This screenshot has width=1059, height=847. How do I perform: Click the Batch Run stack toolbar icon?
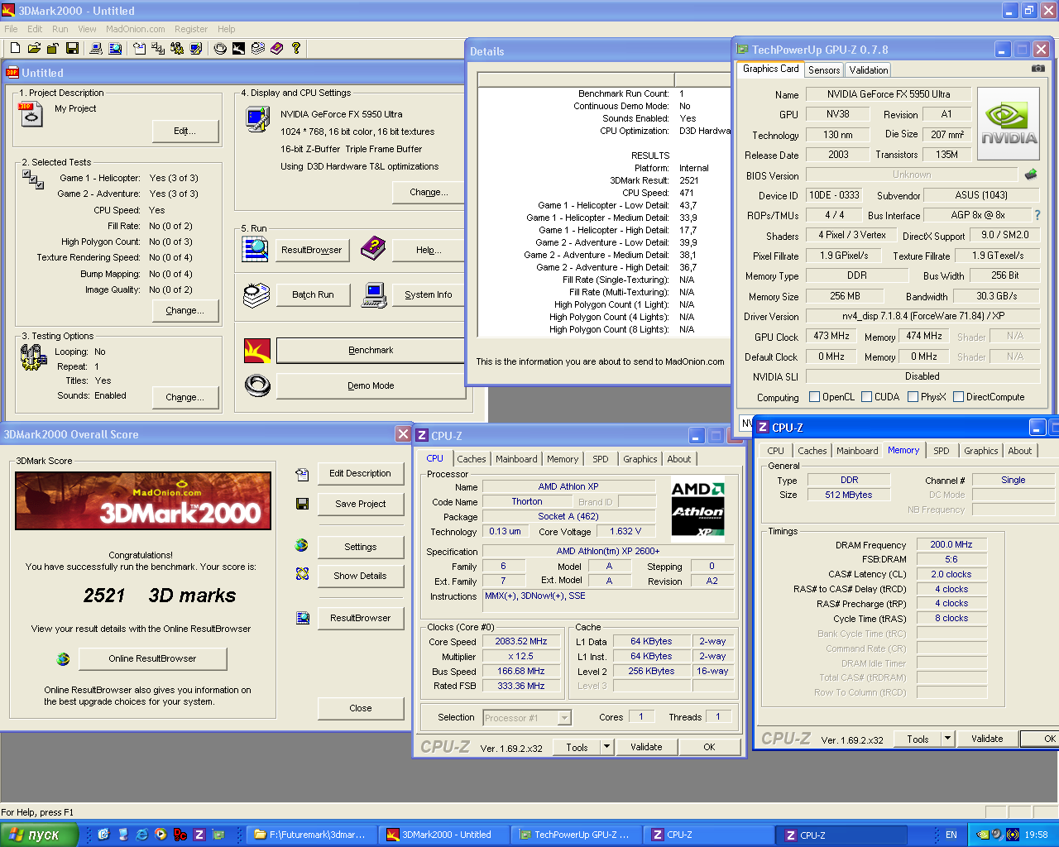[x=257, y=49]
